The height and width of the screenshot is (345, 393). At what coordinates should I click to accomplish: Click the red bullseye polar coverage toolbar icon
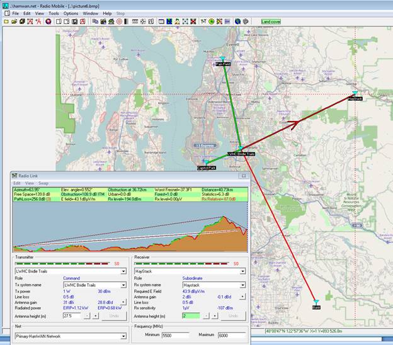tap(119, 21)
